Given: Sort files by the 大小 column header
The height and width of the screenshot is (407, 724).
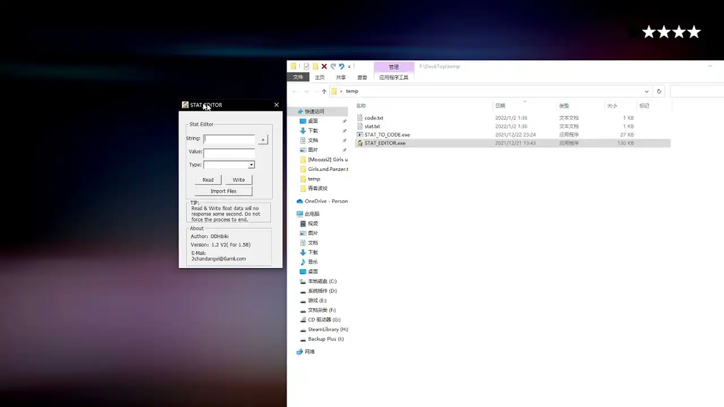Looking at the screenshot, I should coord(612,106).
